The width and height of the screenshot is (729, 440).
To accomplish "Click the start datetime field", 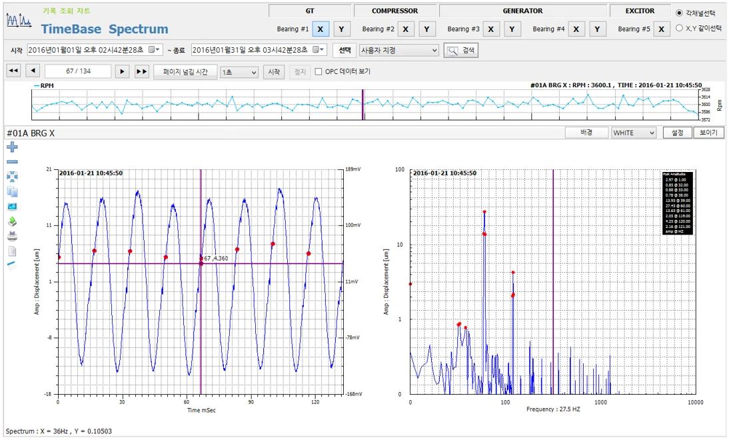I will [x=95, y=50].
